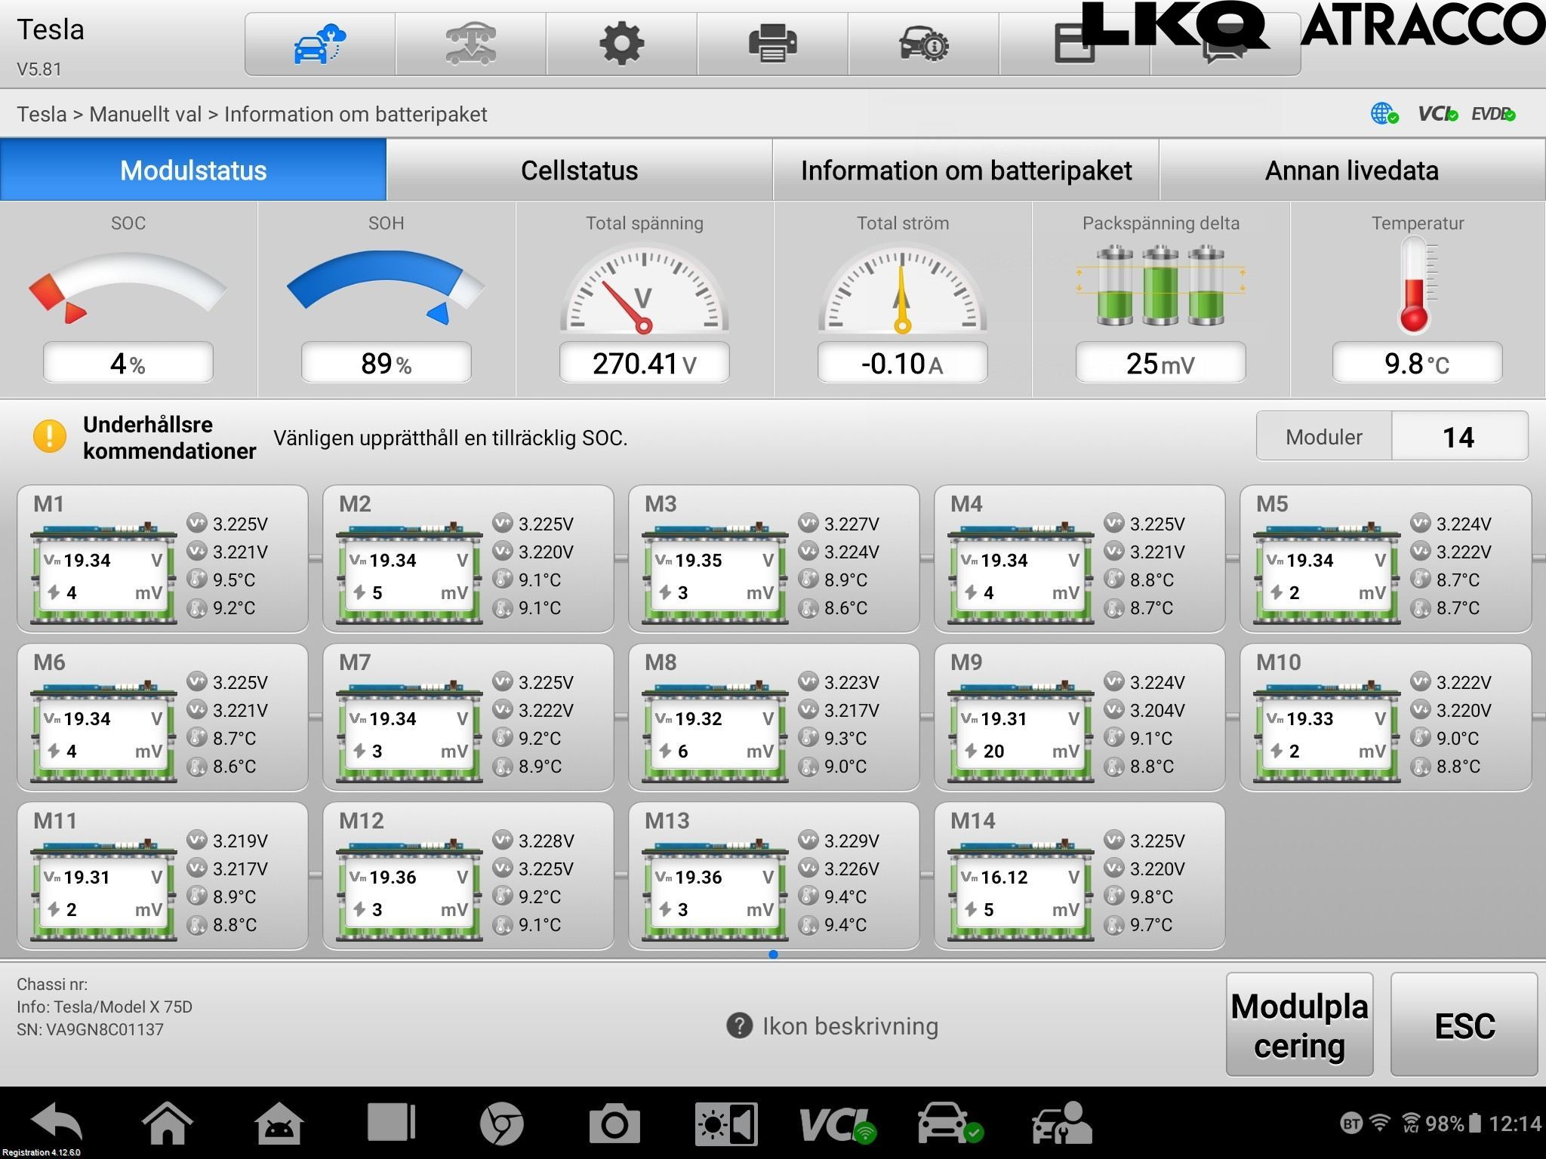
Task: Select module M14 card
Action: [1079, 875]
